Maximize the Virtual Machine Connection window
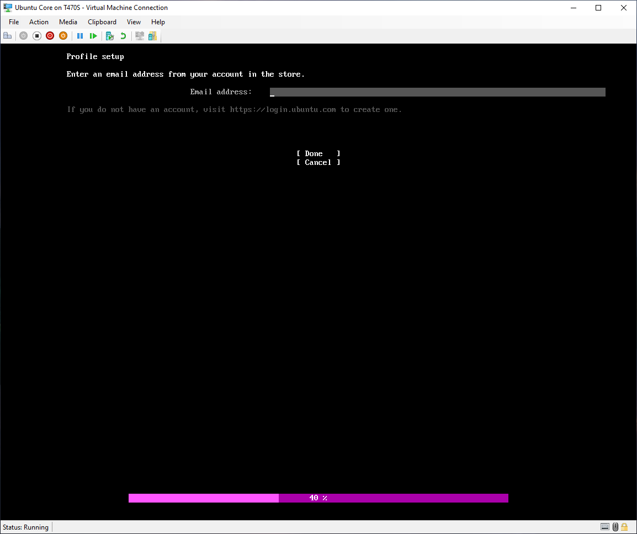This screenshot has height=534, width=637. (598, 8)
